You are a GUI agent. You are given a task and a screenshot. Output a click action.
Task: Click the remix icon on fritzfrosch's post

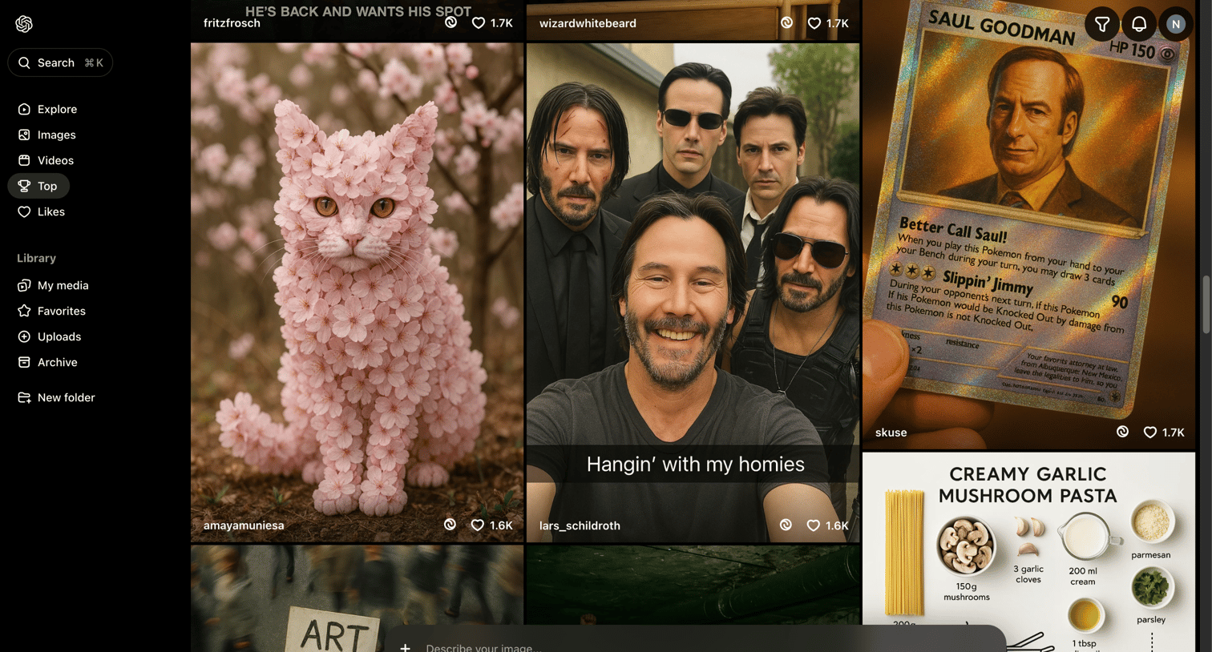coord(451,22)
